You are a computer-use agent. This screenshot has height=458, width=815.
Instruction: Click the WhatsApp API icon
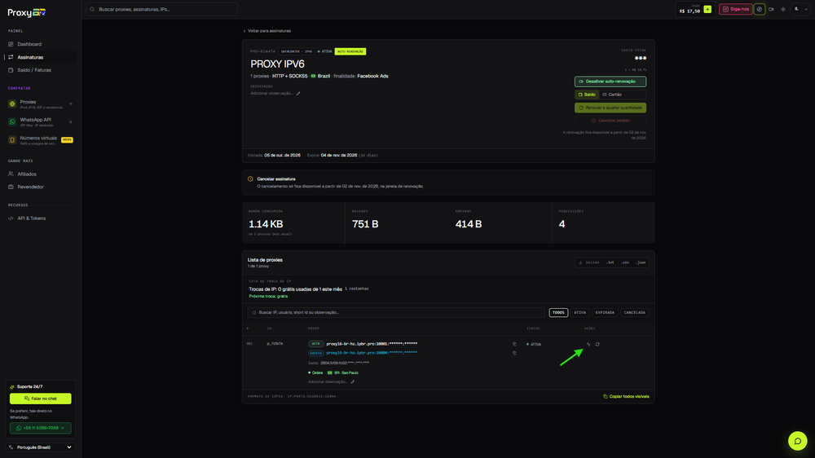12,122
